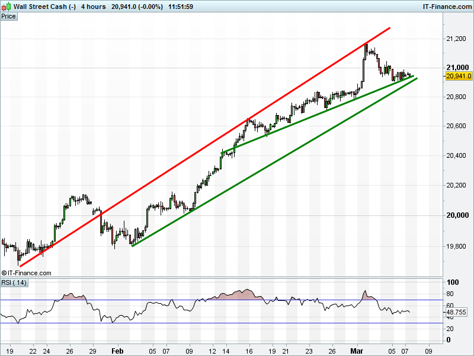
Task: Click the 20,941.0 (-0.00%) price readout
Action: [137, 7]
